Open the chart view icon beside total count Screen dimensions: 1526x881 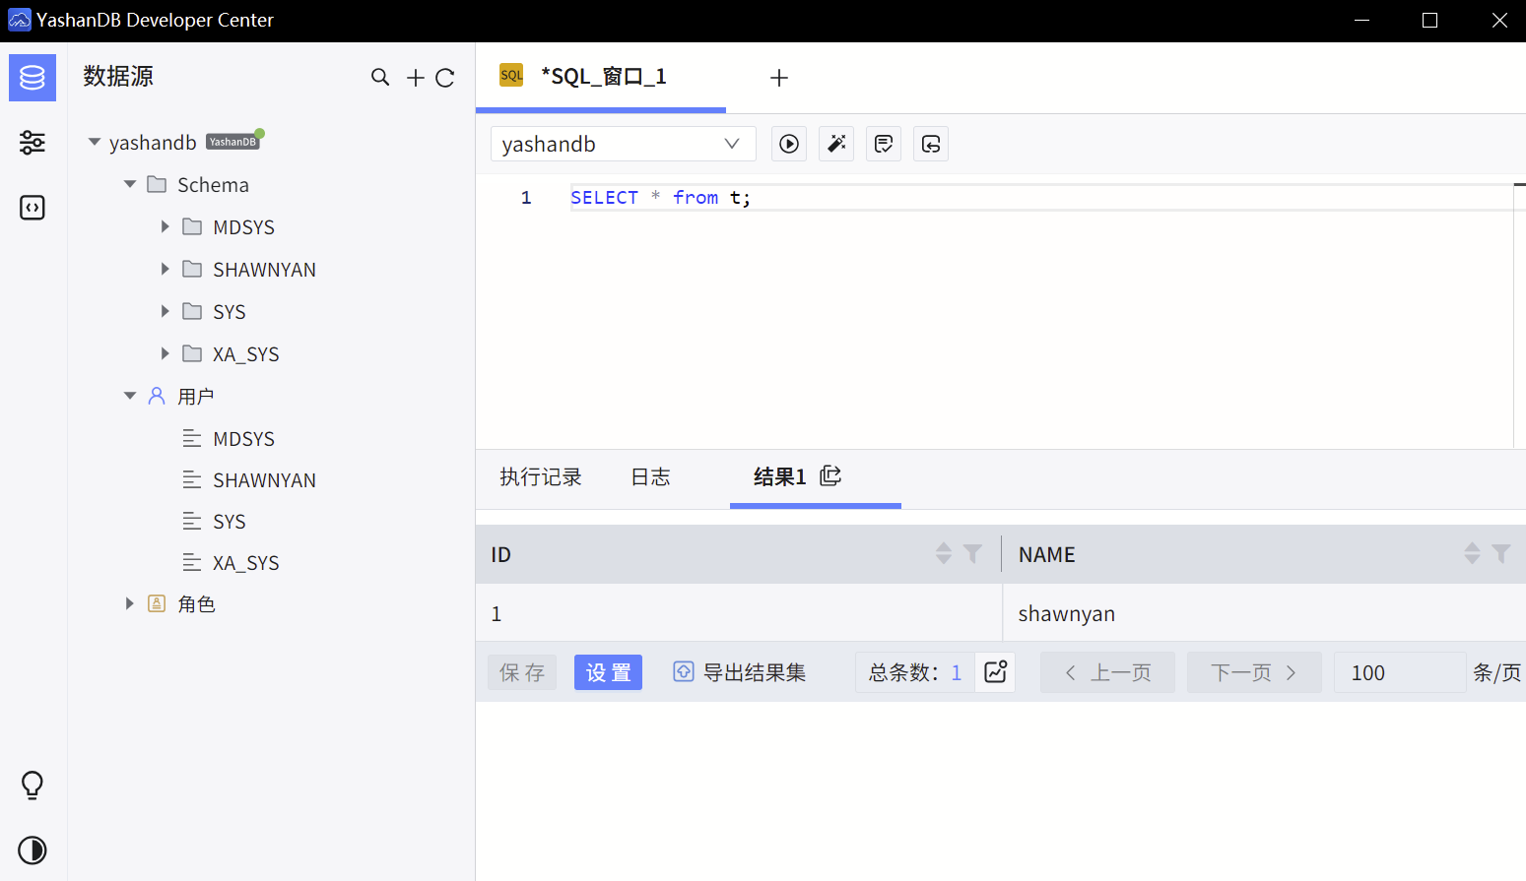click(x=995, y=672)
